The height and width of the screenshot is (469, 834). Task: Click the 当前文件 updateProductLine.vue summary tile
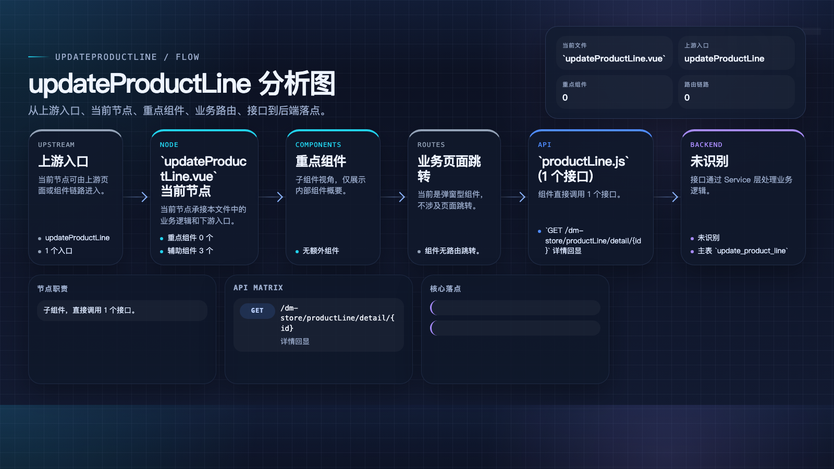click(614, 53)
